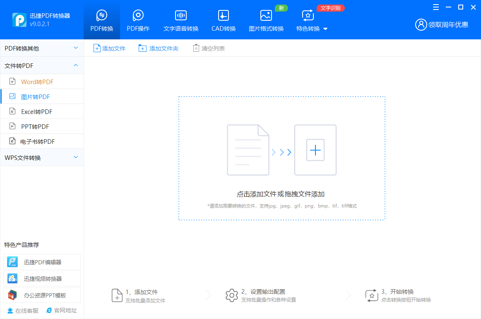
Task: Click the user account avatar icon
Action: pos(421,24)
